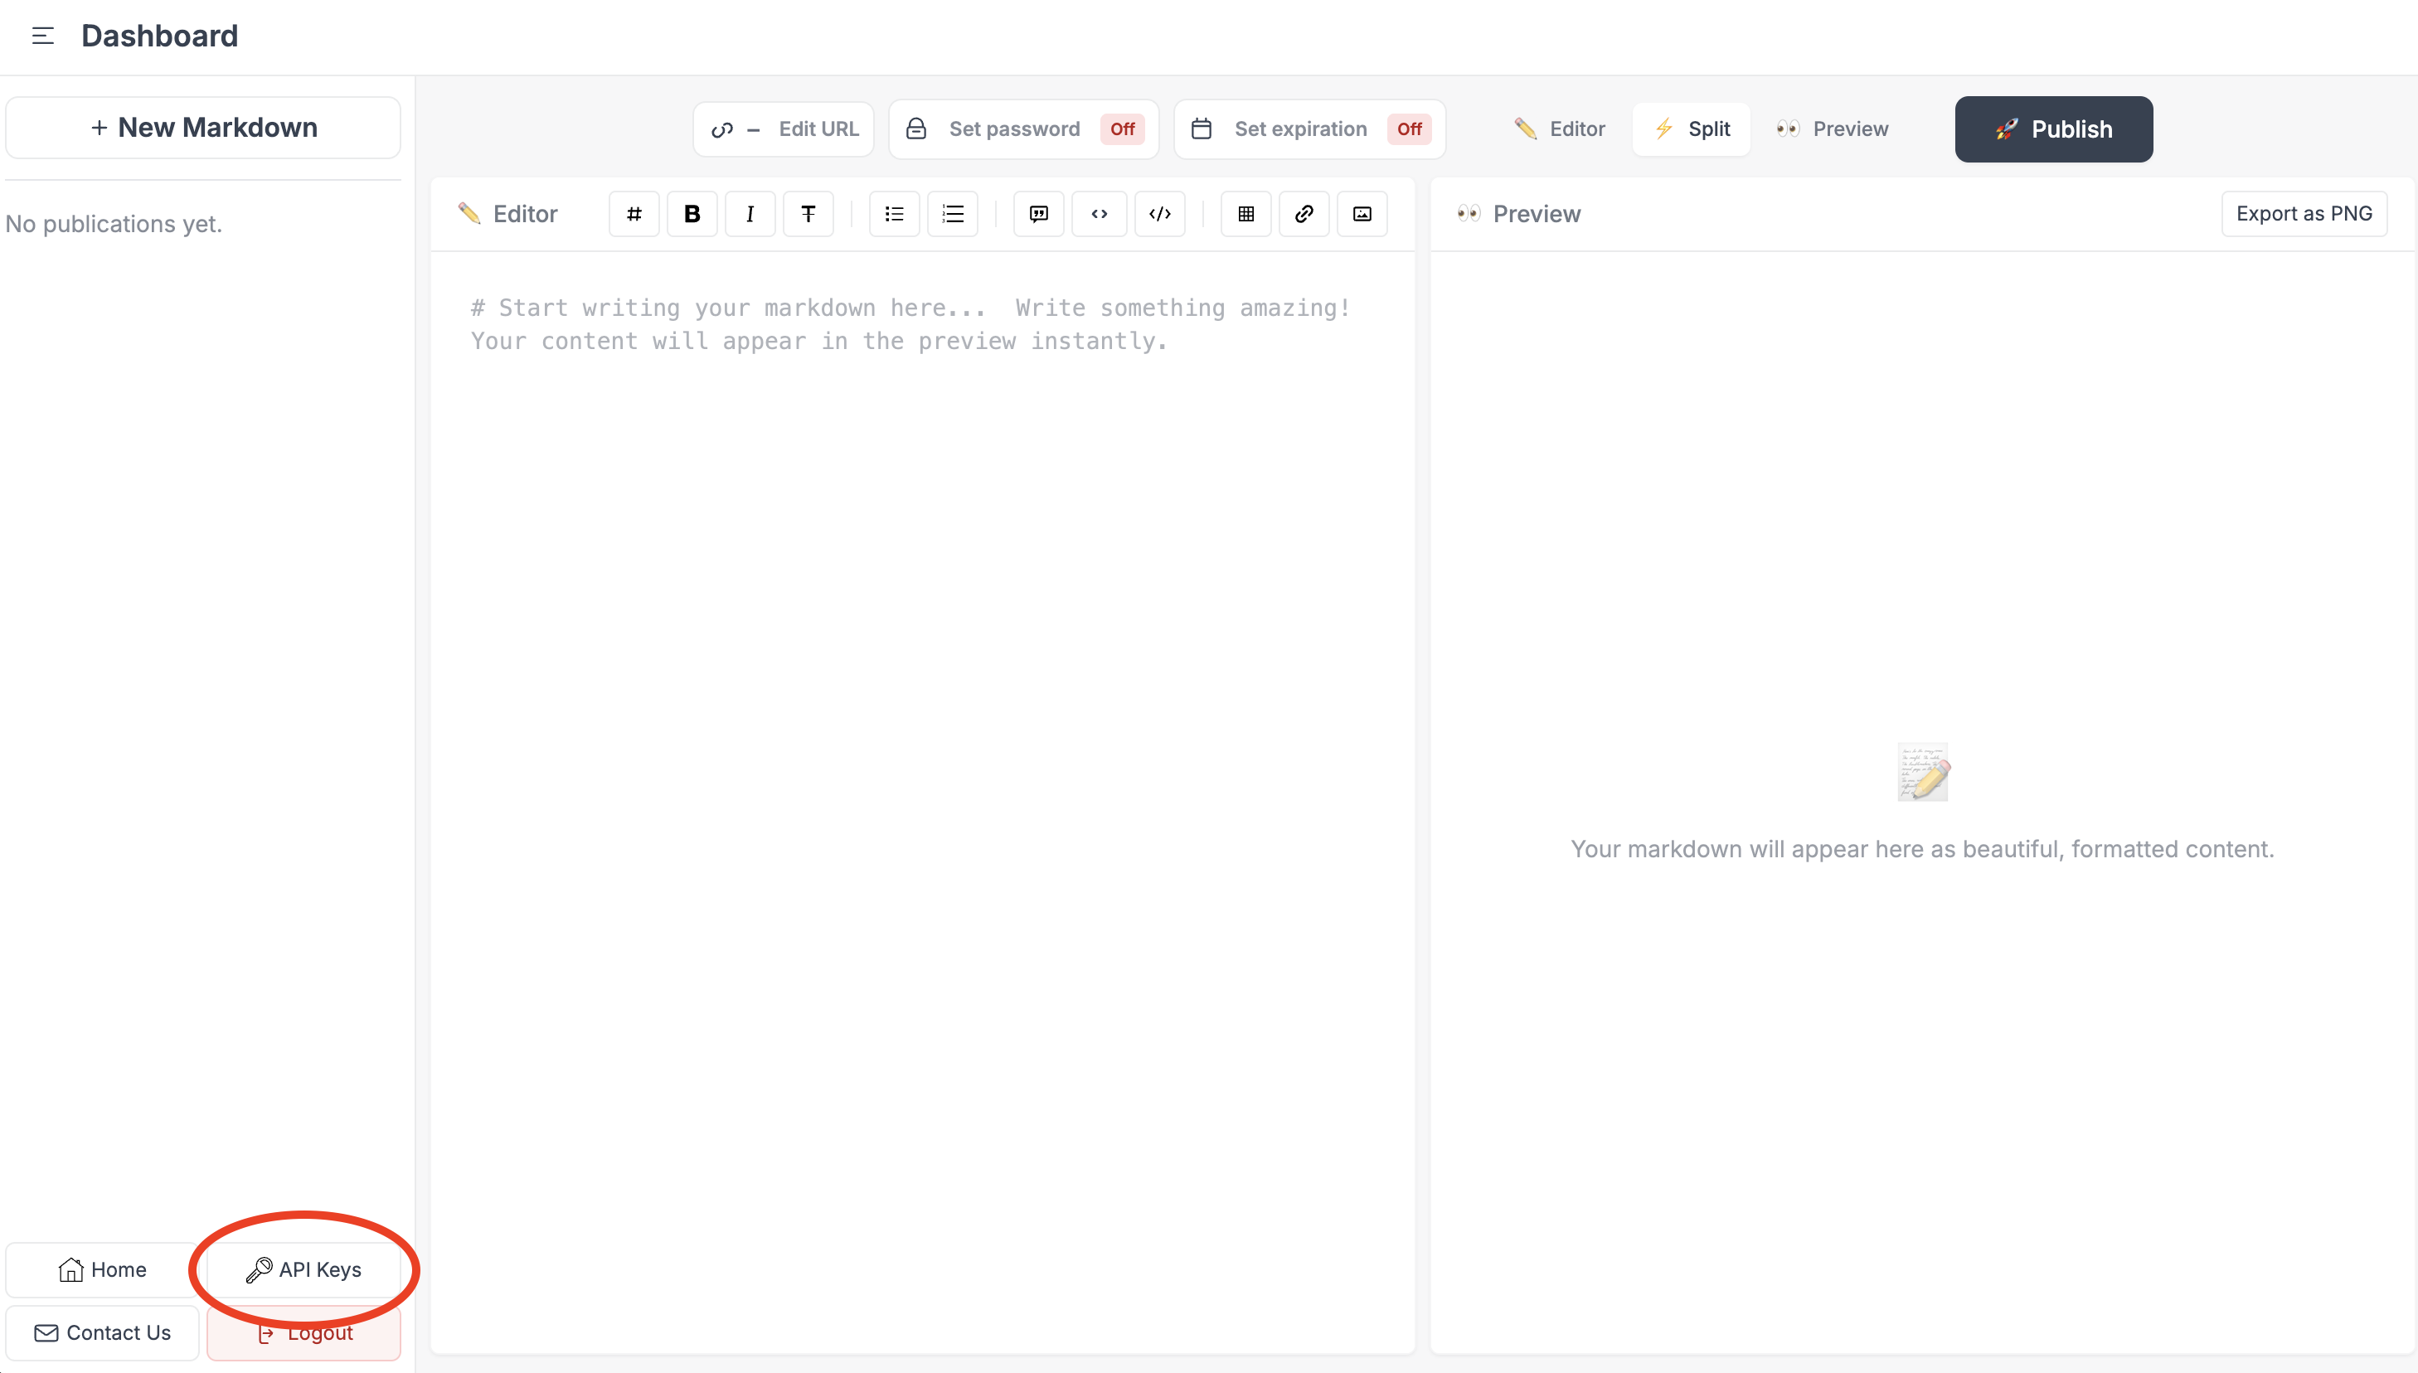This screenshot has width=2418, height=1373.
Task: Insert a hyperlink from the toolbar
Action: tap(1304, 214)
